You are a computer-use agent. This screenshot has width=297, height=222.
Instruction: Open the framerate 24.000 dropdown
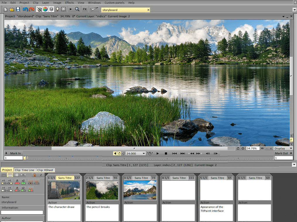[x=144, y=153]
